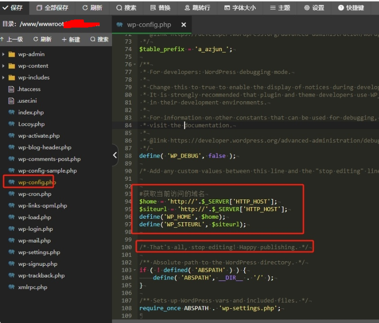Click 全部保存 to save all files
The width and height of the screenshot is (379, 323).
(x=53, y=8)
